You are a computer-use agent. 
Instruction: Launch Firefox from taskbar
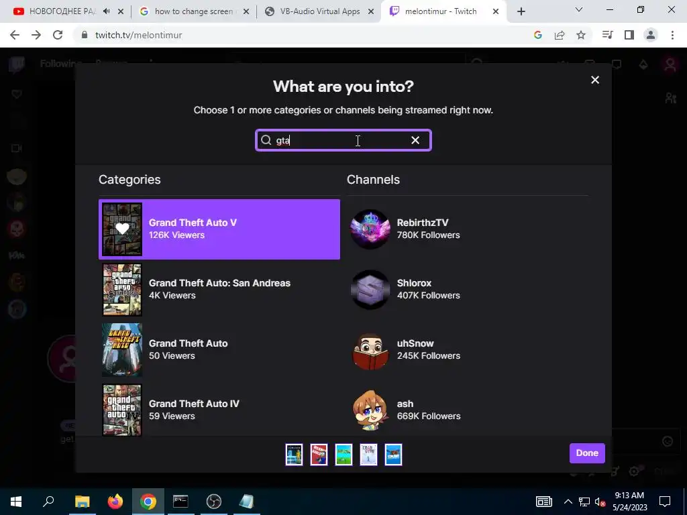(x=115, y=502)
